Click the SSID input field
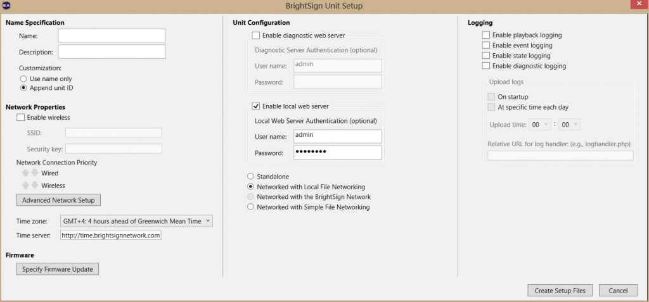649x302 pixels. coord(114,133)
